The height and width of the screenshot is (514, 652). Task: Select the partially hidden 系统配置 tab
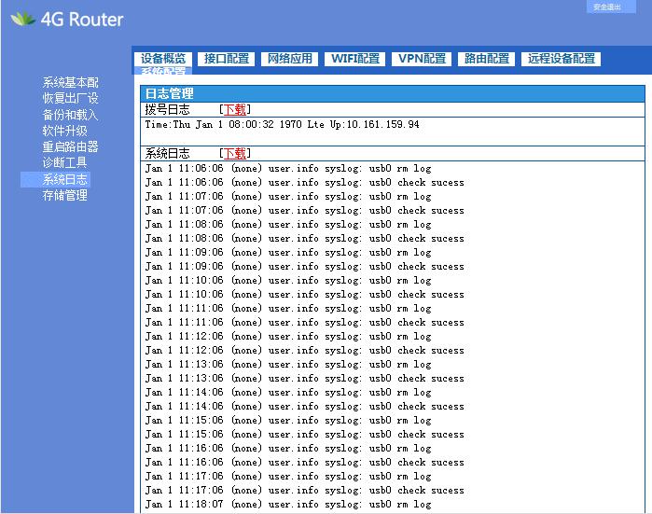163,72
